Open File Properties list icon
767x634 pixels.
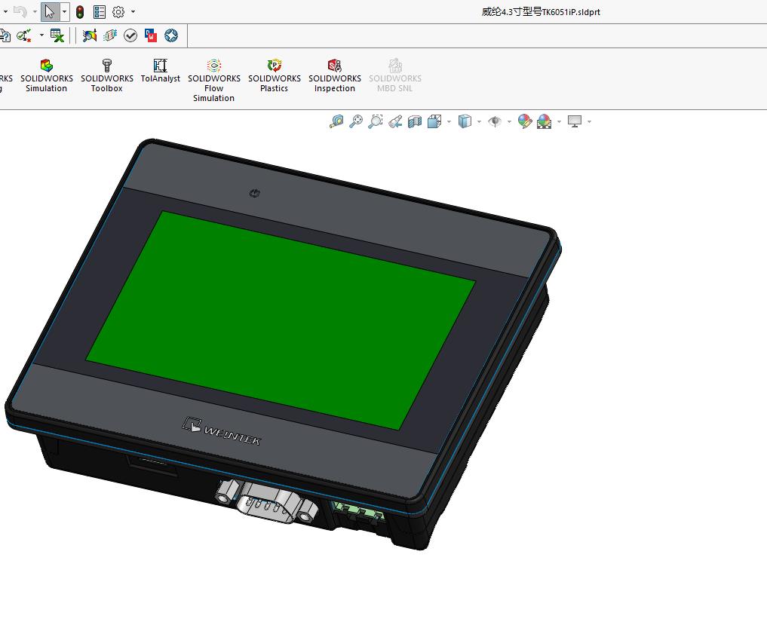point(100,12)
